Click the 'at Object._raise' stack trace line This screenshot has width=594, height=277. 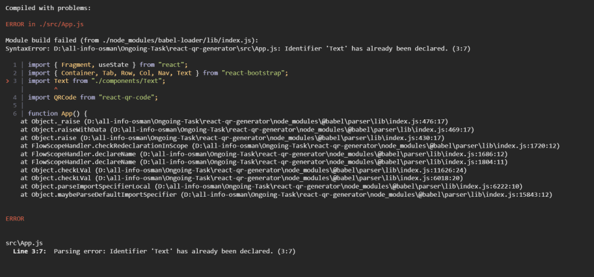[234, 121]
